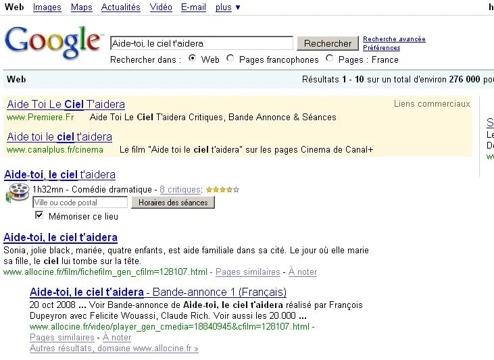This screenshot has height=360, width=494.
Task: Click À noter under the video player result
Action: (117, 337)
